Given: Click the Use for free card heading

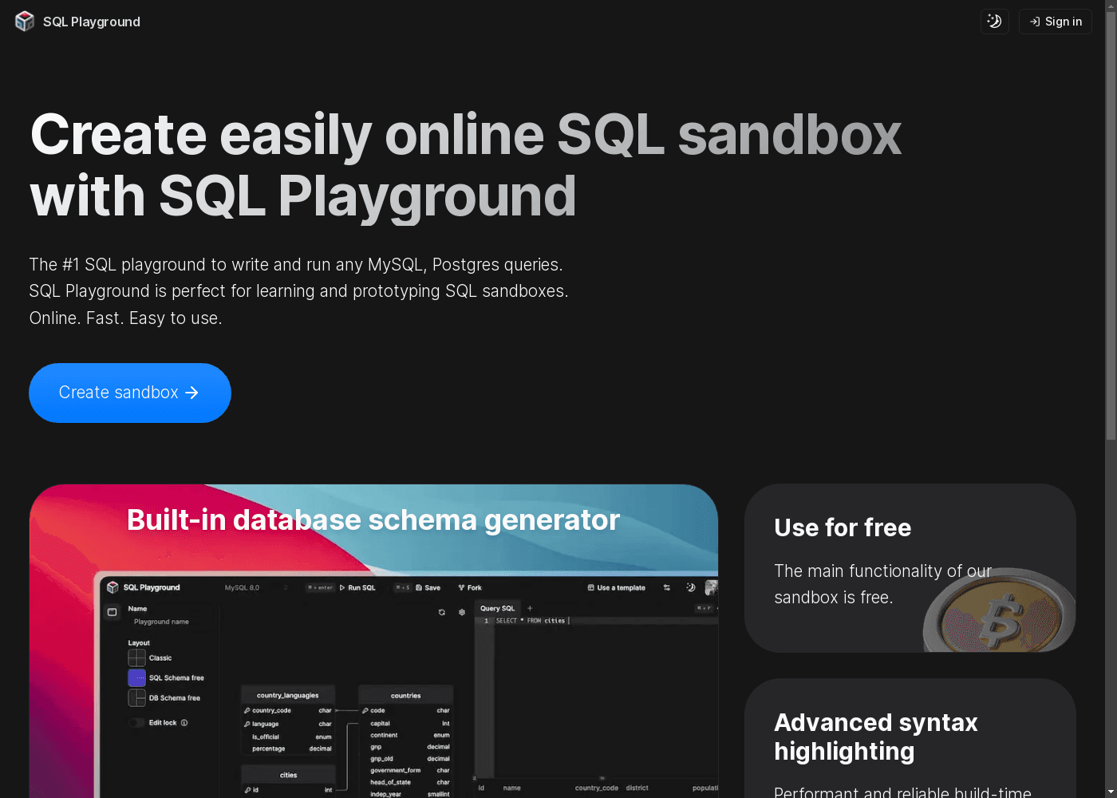Looking at the screenshot, I should point(843,527).
